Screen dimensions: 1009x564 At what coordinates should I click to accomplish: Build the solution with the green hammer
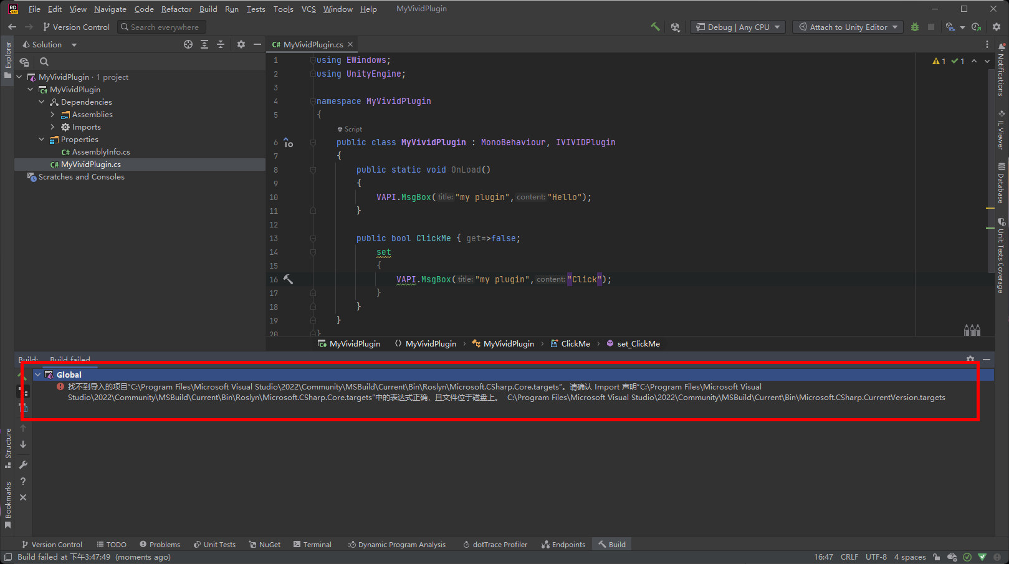click(x=655, y=27)
